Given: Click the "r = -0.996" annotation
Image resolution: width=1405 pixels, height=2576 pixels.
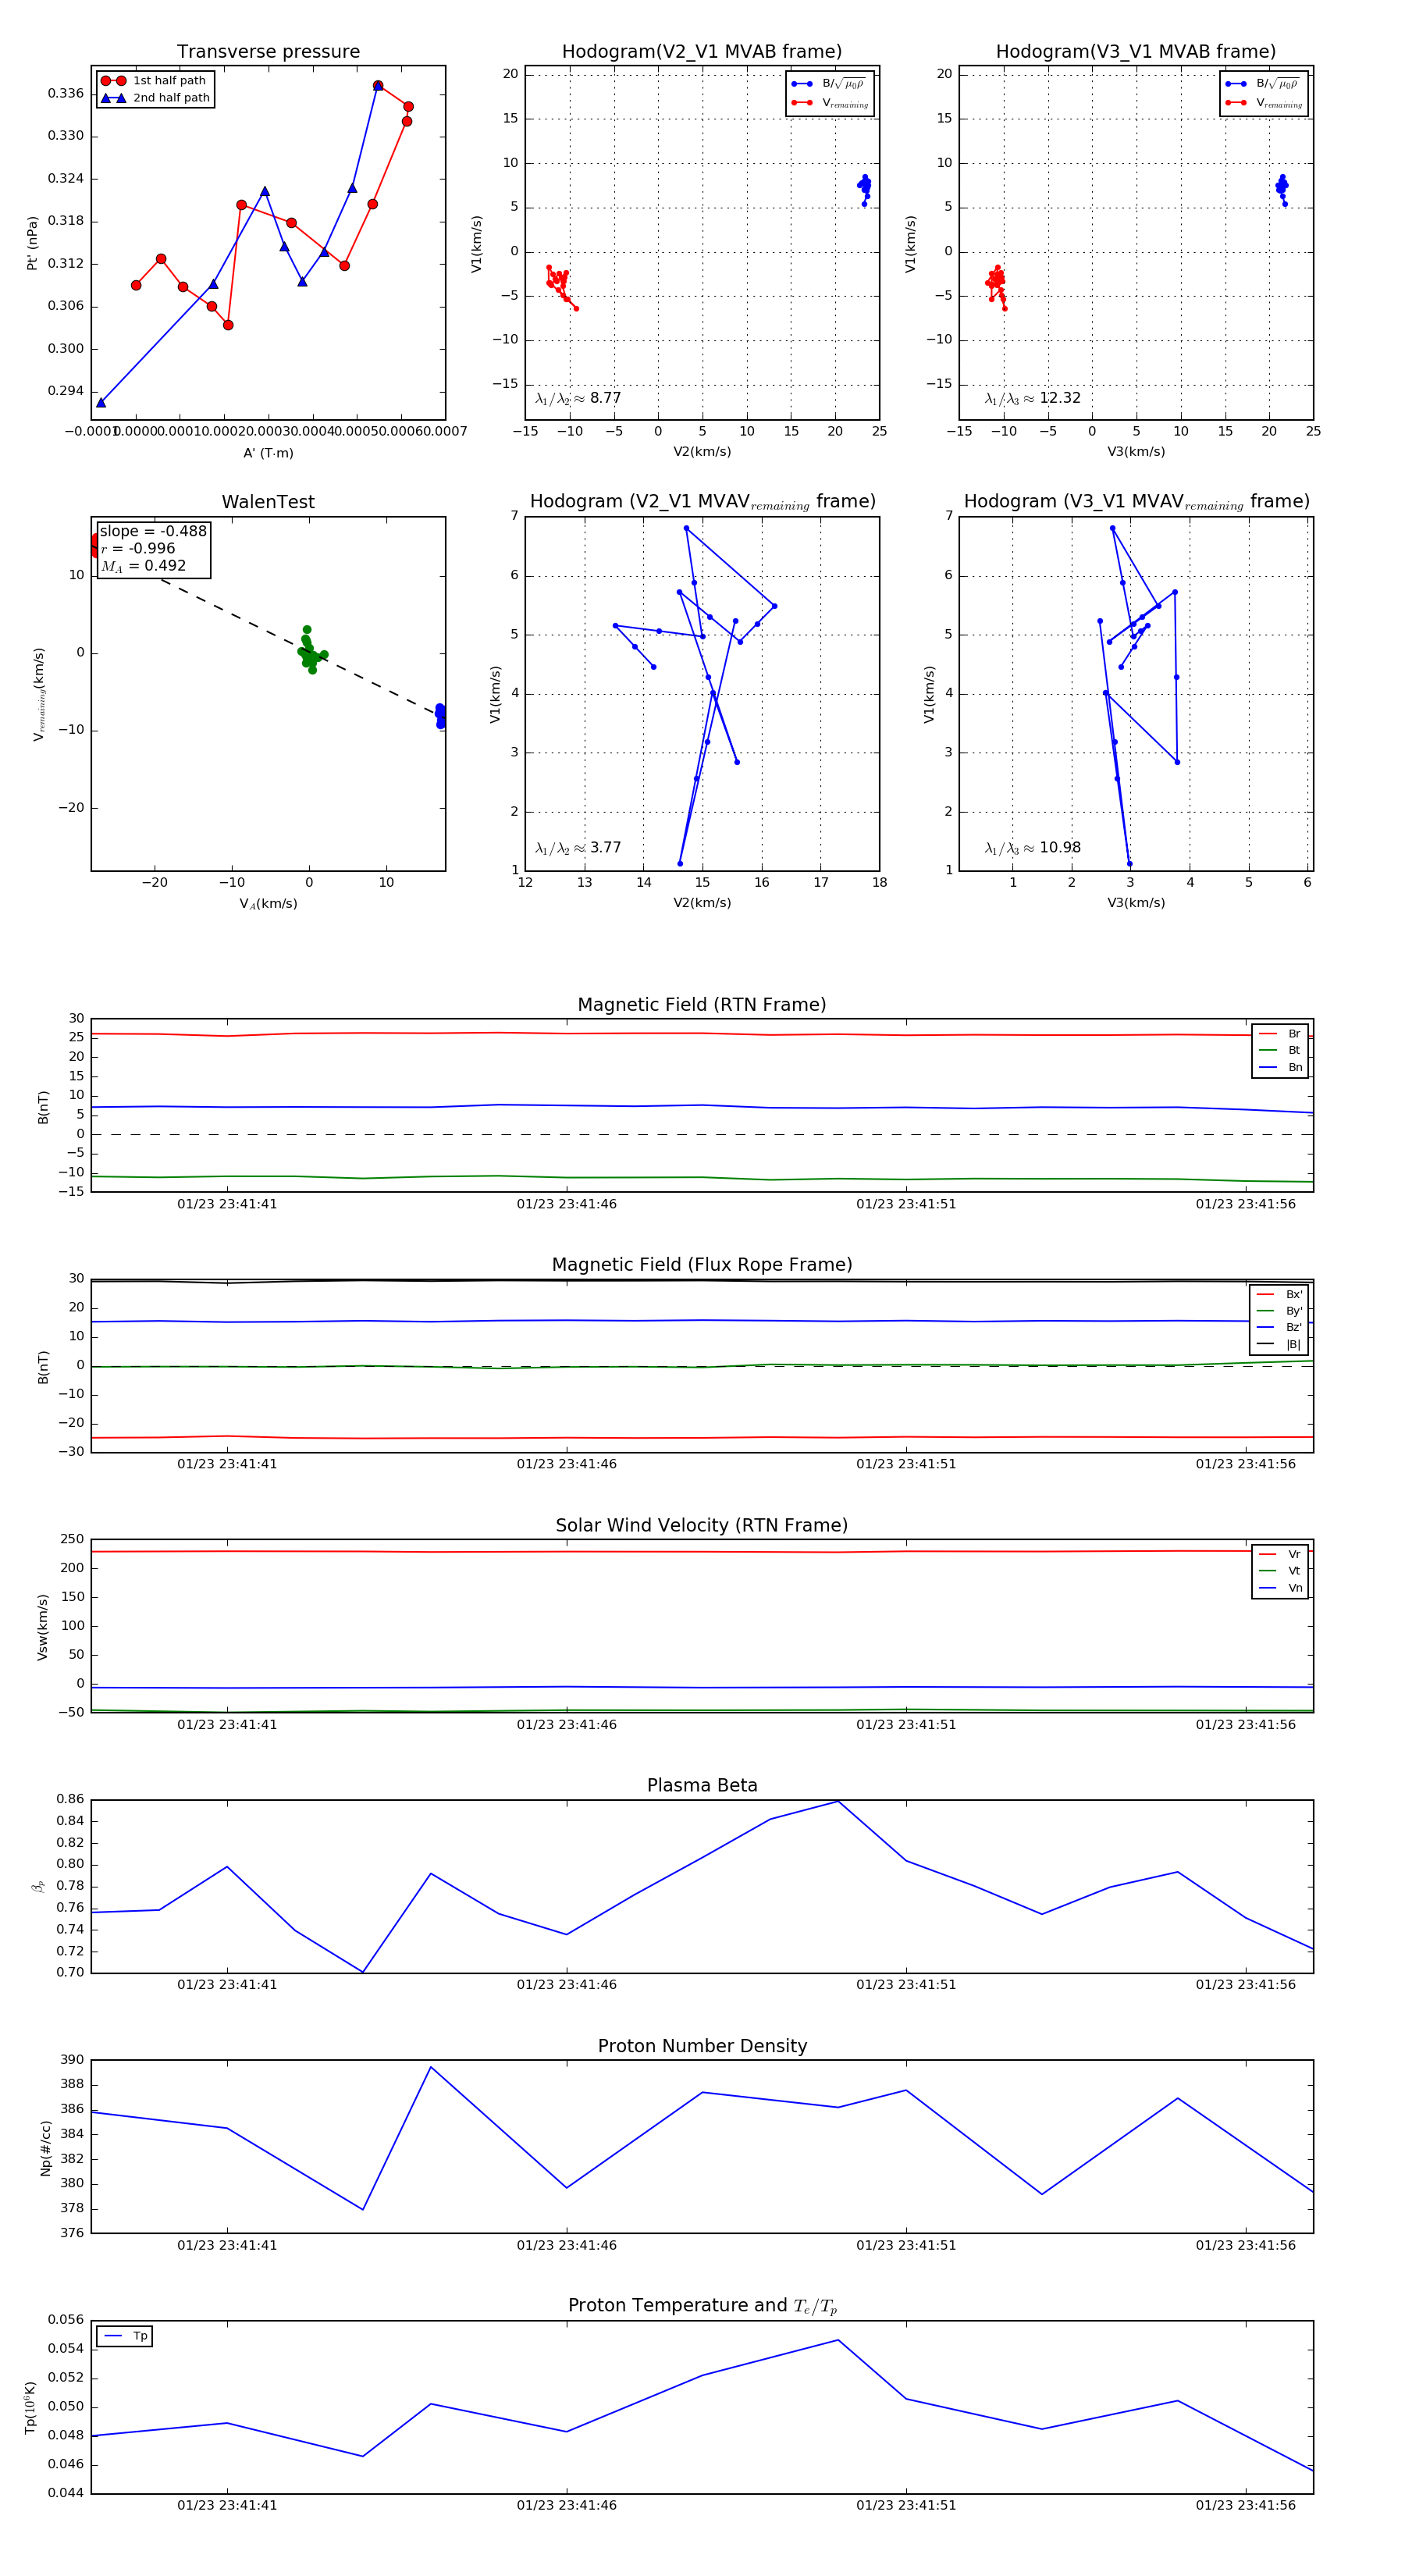Looking at the screenshot, I should (138, 548).
